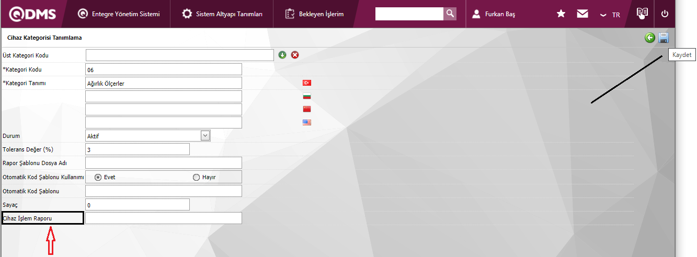Screen dimensions: 697x257
Task: Open Sistem Altyapı Tanımları menu
Action: [x=222, y=14]
